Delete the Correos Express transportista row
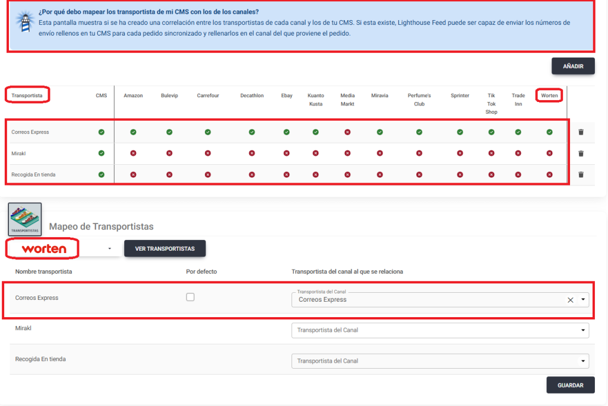Screen dimensions: 608x406 point(581,132)
